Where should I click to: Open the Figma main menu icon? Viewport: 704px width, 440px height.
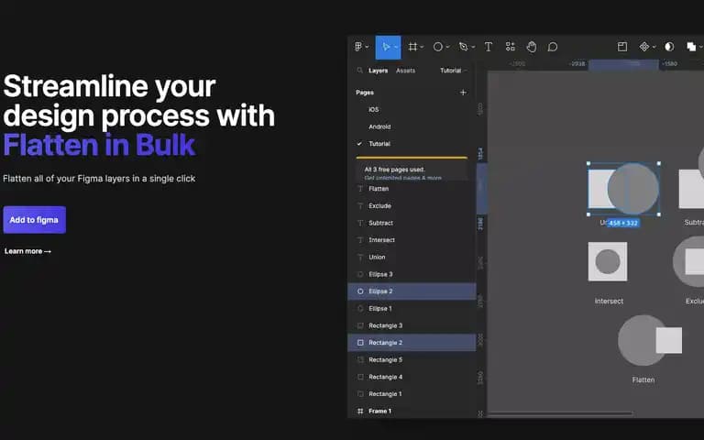click(358, 46)
